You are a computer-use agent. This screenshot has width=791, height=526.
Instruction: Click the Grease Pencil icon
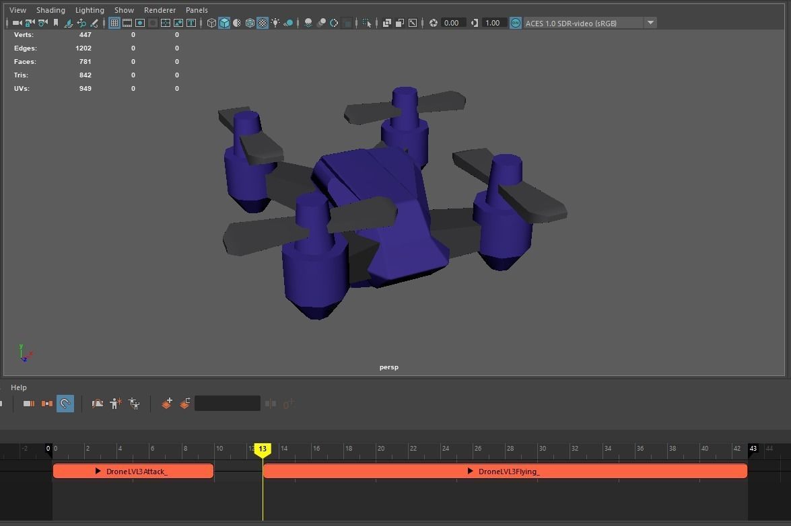click(94, 23)
